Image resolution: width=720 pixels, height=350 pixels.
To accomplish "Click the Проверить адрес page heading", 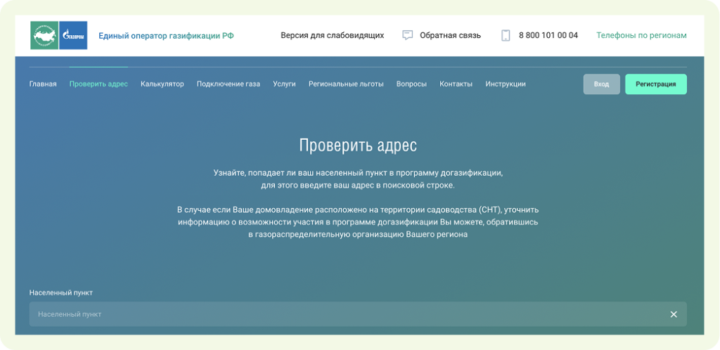I will pyautogui.click(x=358, y=145).
